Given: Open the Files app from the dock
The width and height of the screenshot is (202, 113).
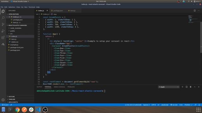Looking at the screenshot, I should pos(3,110).
